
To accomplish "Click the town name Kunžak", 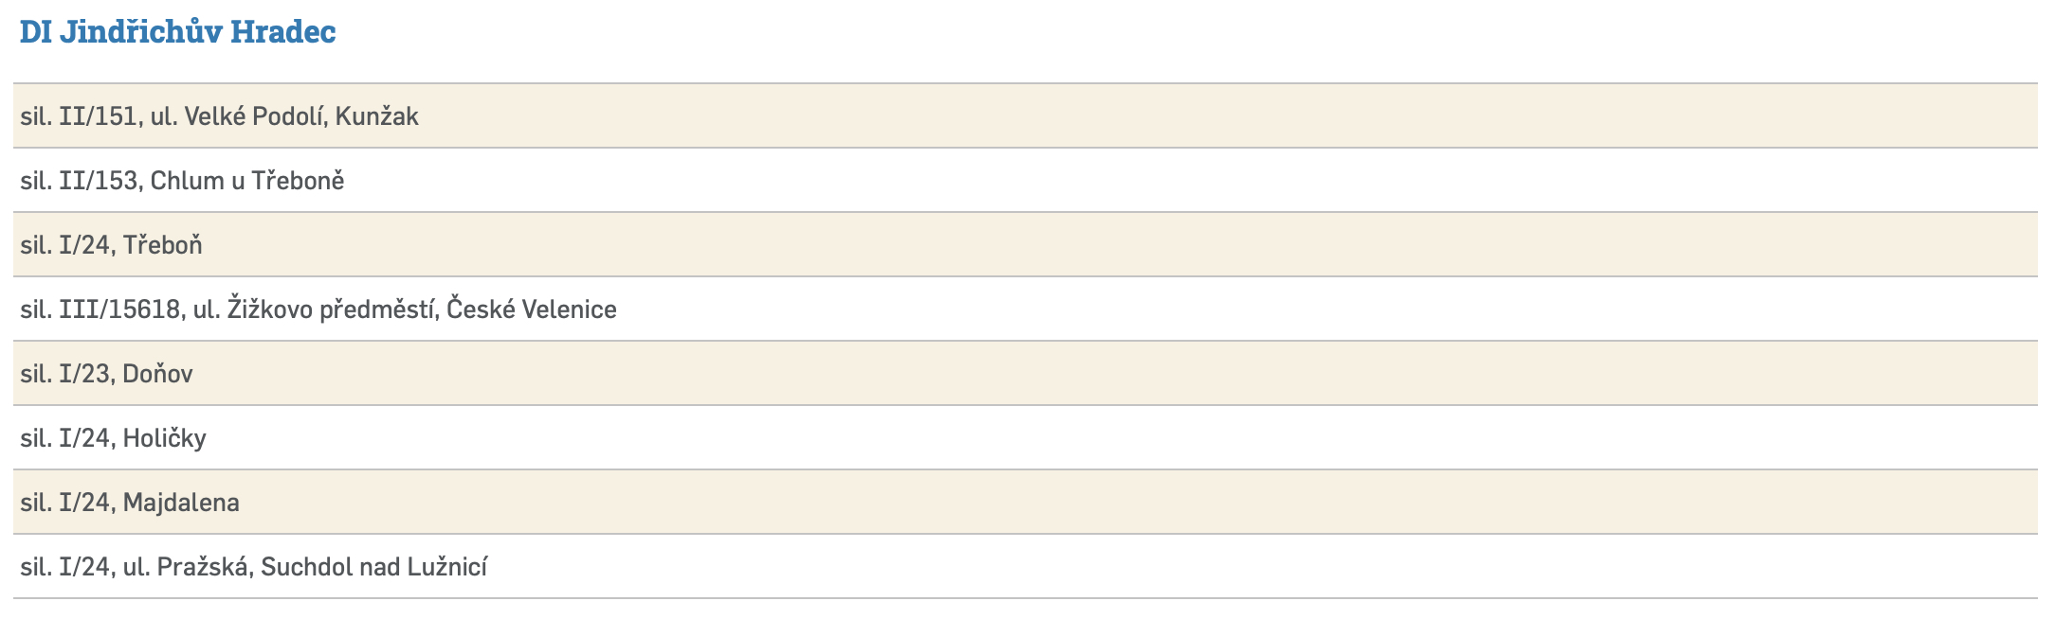I will tap(376, 116).
